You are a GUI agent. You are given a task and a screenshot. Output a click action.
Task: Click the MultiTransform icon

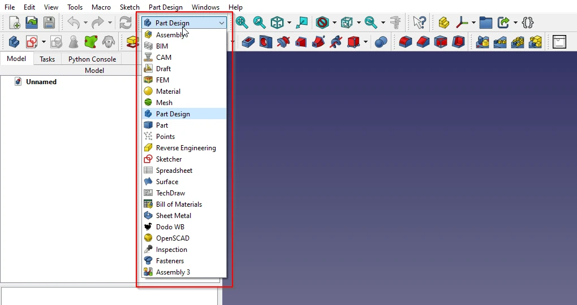coord(535,42)
